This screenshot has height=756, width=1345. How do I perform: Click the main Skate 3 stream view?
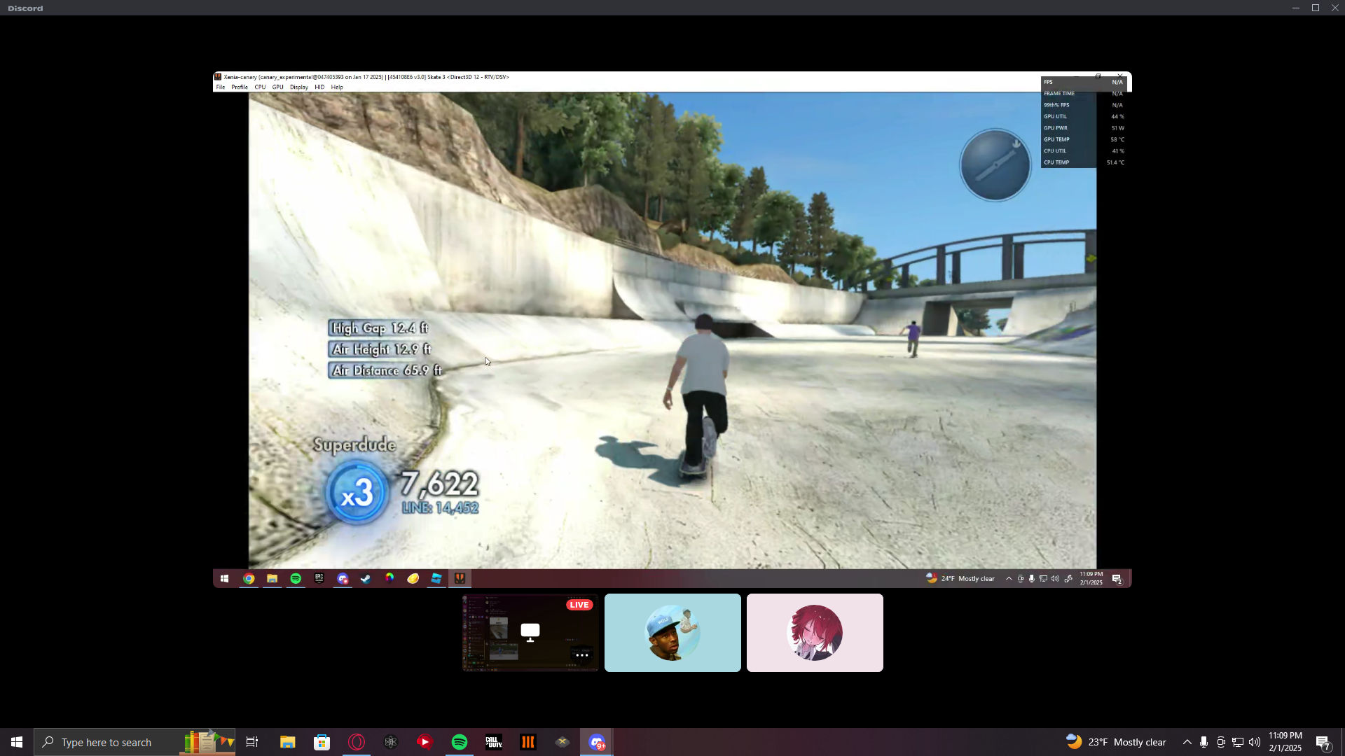coord(672,329)
